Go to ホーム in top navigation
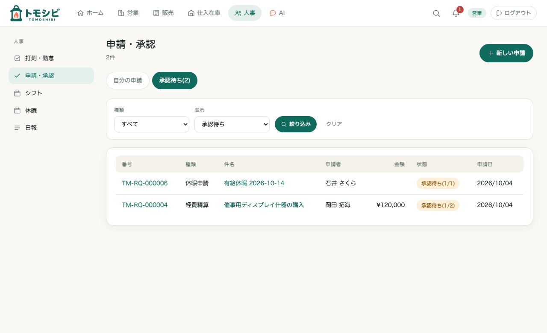 pos(91,13)
